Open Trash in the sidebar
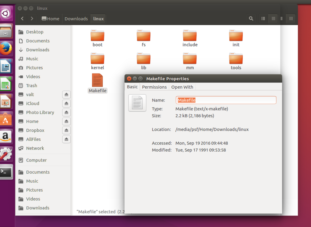The height and width of the screenshot is (227, 311). (43, 85)
